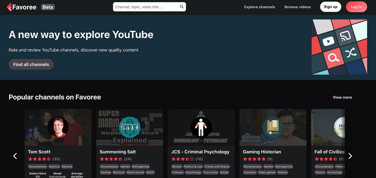Select Gaming Historian's Retrogaming tag

pos(284,166)
